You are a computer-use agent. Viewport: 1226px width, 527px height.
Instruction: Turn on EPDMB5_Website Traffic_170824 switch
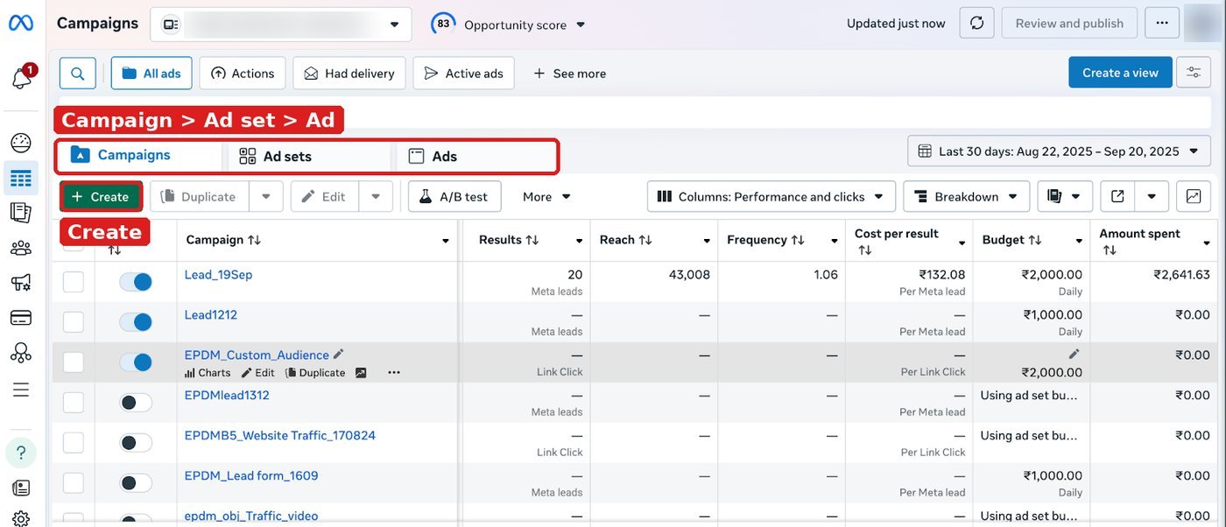136,443
